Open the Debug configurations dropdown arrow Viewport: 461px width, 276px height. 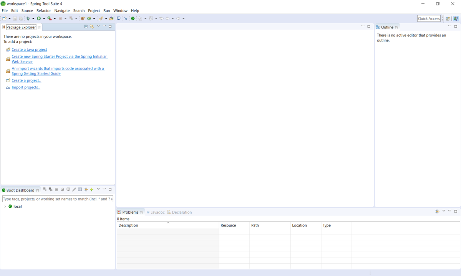(x=33, y=18)
